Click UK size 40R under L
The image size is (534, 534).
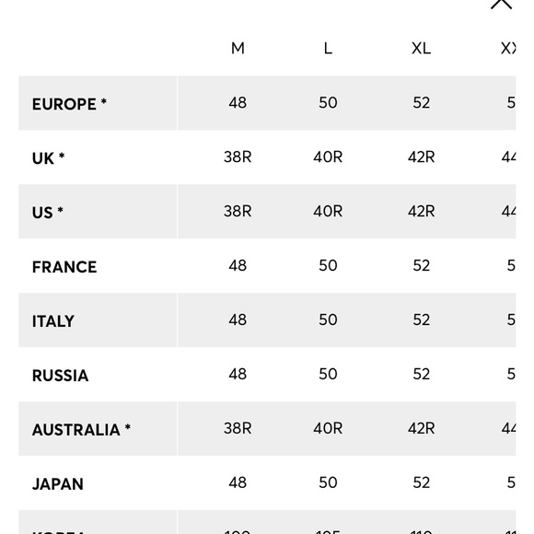(x=328, y=157)
